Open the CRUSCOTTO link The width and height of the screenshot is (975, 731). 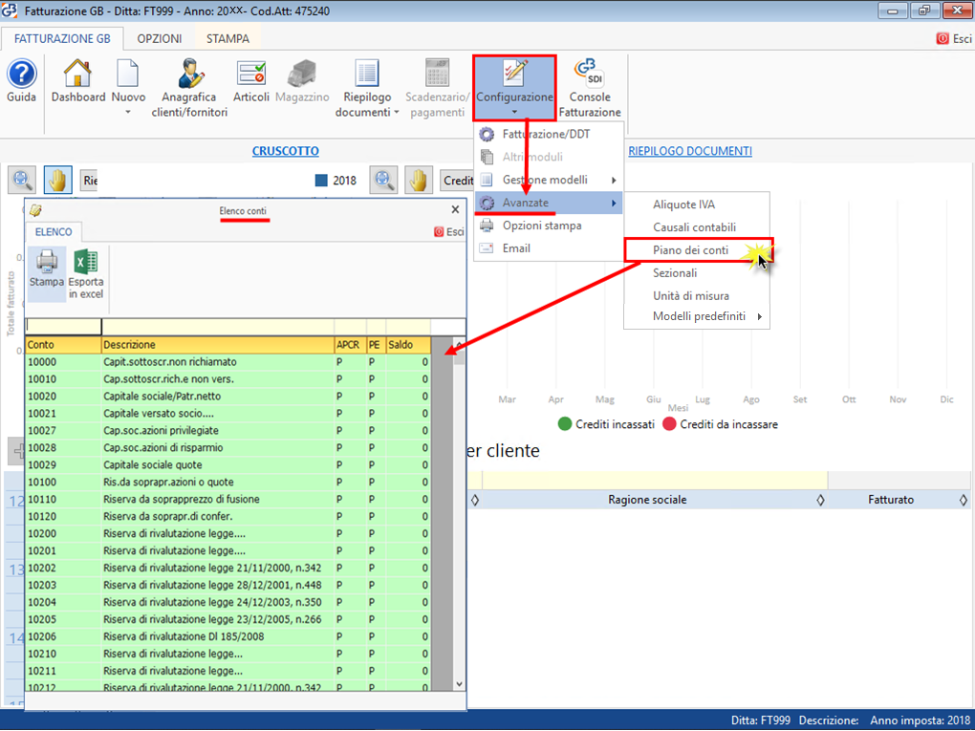[x=286, y=151]
